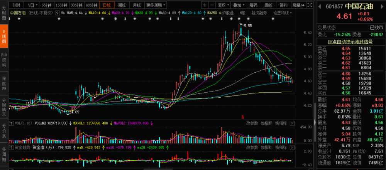Toggle 沪股通 overlay
The width and height of the screenshot is (386, 170).
pyautogui.click(x=227, y=13)
